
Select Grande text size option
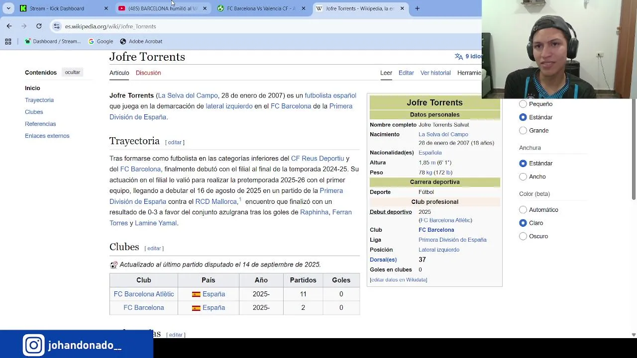pos(523,130)
